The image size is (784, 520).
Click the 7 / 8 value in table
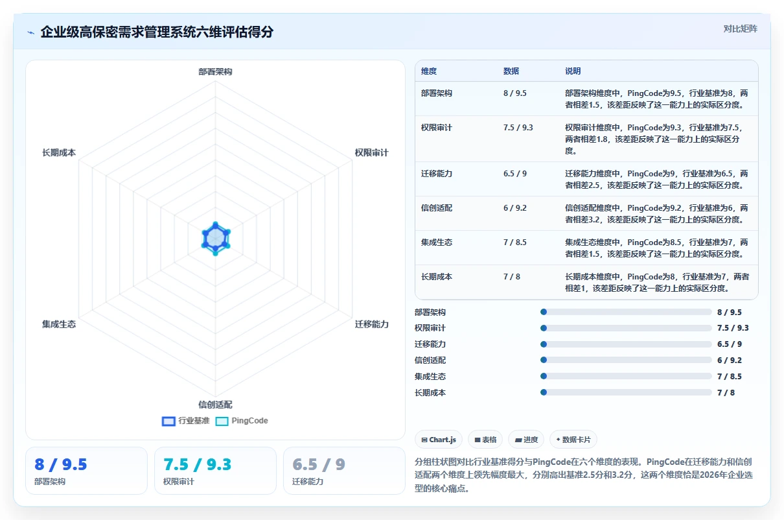pyautogui.click(x=512, y=277)
